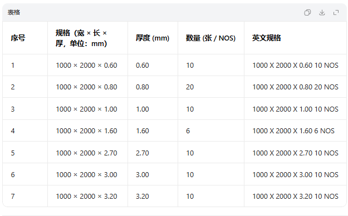Click 1000 X 2000 X 1.00 10 NOS
348x216 pixels.
[296, 109]
